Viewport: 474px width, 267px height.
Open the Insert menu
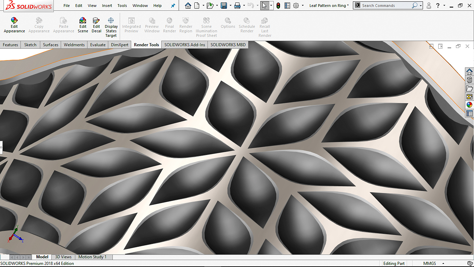[107, 6]
